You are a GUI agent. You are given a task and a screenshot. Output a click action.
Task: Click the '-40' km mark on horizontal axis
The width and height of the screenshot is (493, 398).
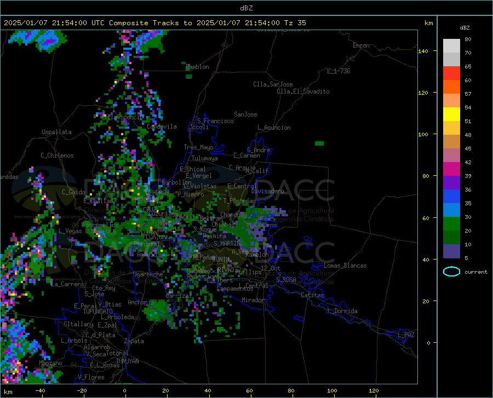pos(40,391)
